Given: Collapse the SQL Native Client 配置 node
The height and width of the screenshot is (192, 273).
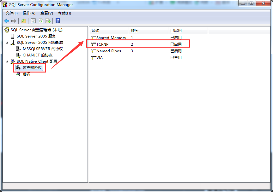Looking at the screenshot, I should pos(7,61).
